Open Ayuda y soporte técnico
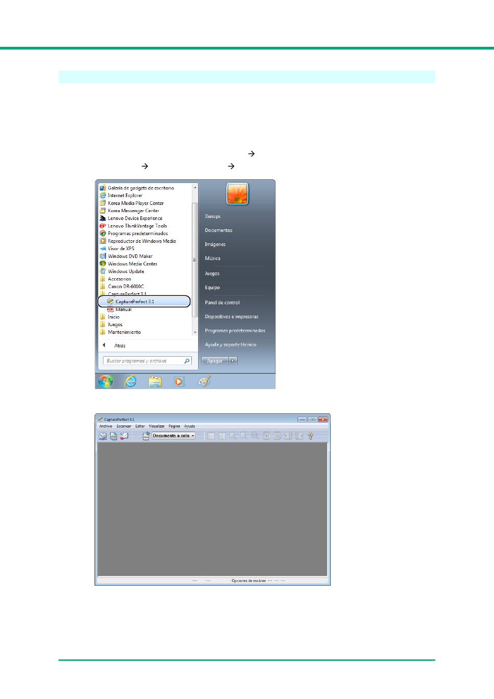This screenshot has height=699, width=494. (230, 345)
